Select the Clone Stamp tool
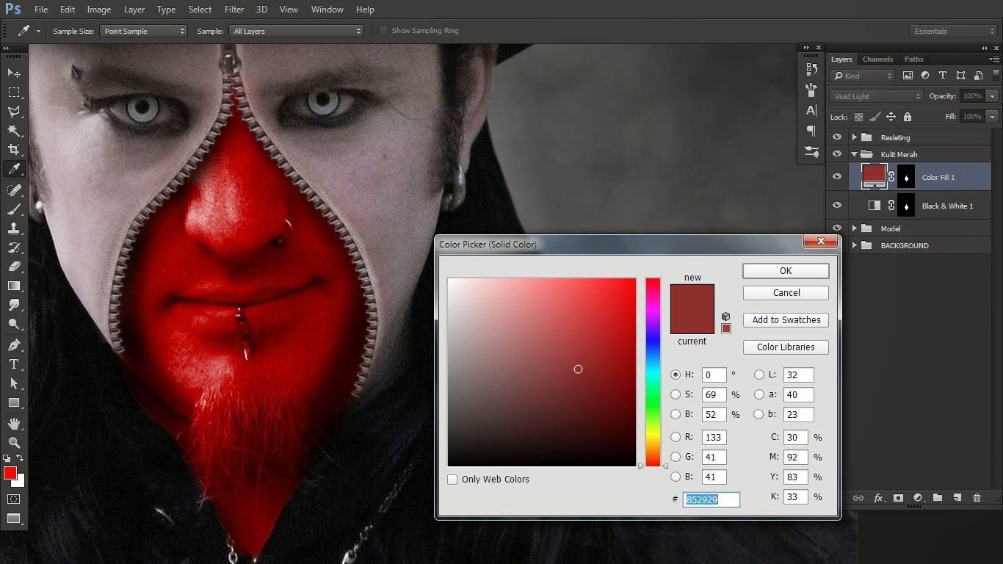The height and width of the screenshot is (564, 1003). point(14,228)
